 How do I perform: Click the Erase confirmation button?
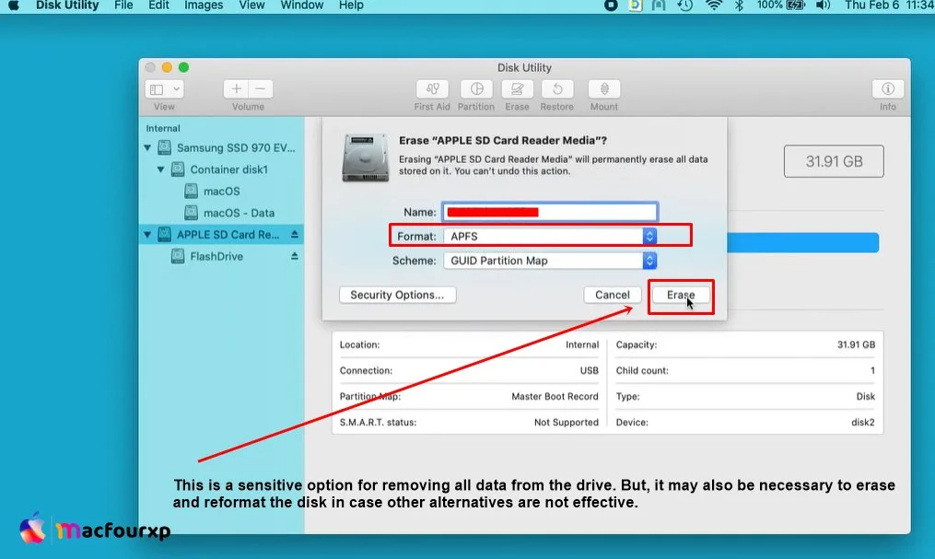pyautogui.click(x=681, y=295)
